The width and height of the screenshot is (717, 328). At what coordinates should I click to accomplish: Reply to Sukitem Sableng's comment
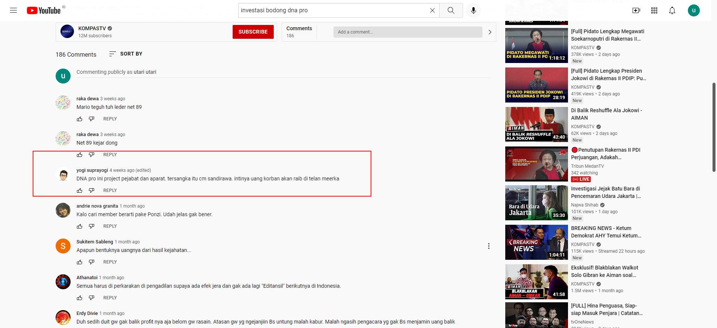[110, 262]
